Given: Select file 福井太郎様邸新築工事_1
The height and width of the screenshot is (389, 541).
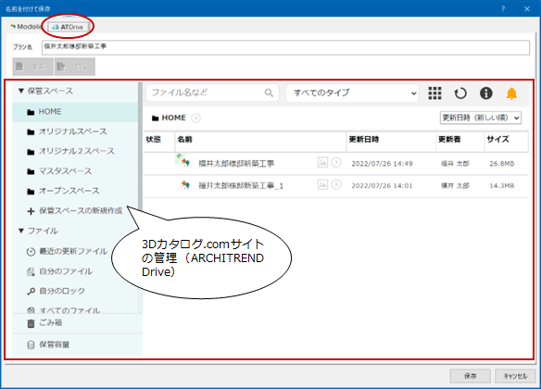Looking at the screenshot, I should coord(241,186).
